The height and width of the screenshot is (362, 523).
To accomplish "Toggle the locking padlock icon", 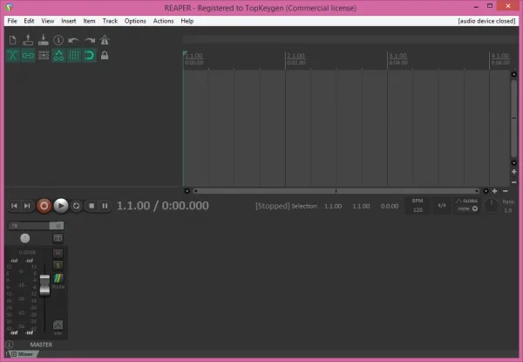I will click(x=105, y=55).
